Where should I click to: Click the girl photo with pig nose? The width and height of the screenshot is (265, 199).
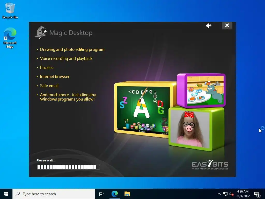click(x=190, y=129)
